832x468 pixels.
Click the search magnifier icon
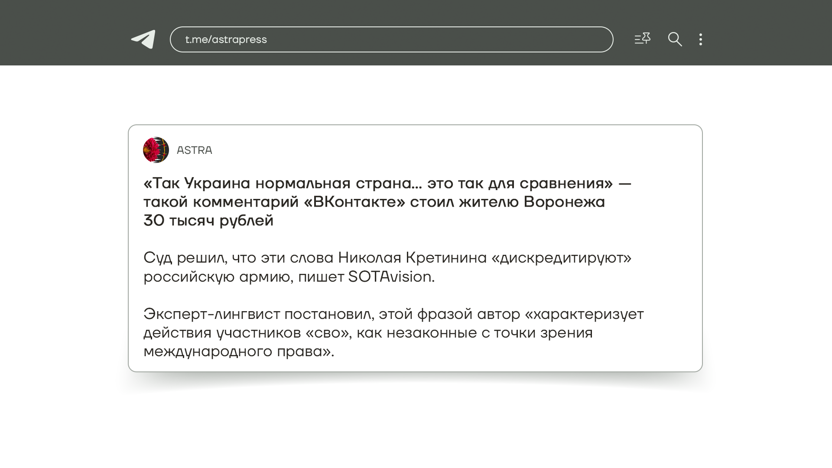point(675,39)
